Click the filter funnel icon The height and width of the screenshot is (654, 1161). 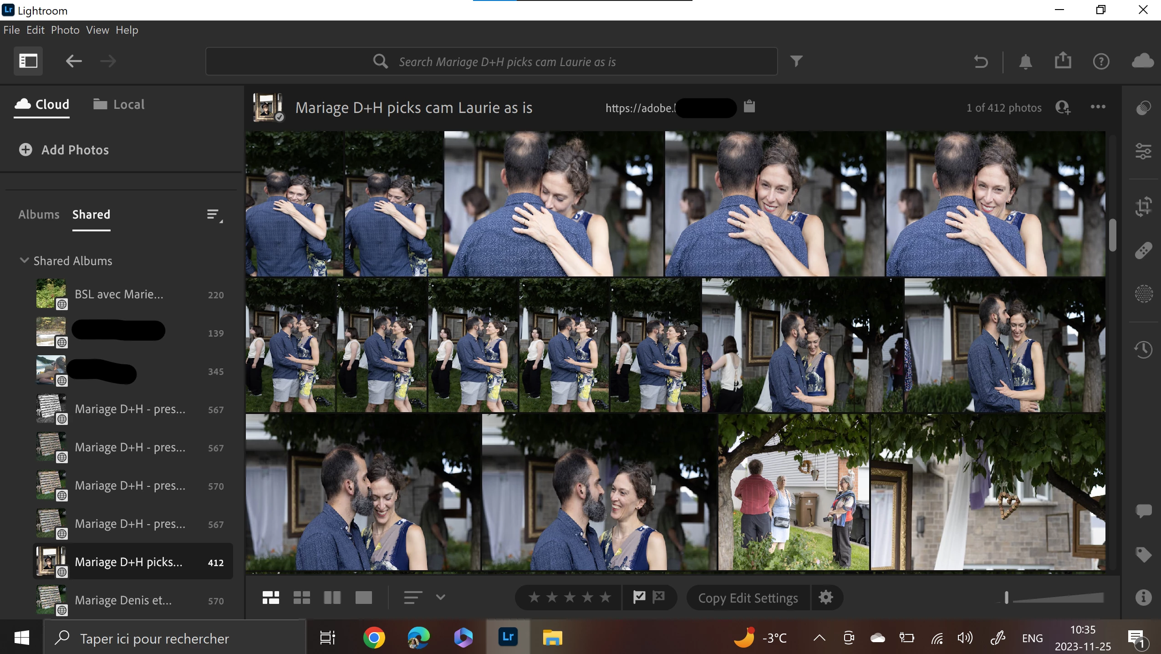click(796, 61)
